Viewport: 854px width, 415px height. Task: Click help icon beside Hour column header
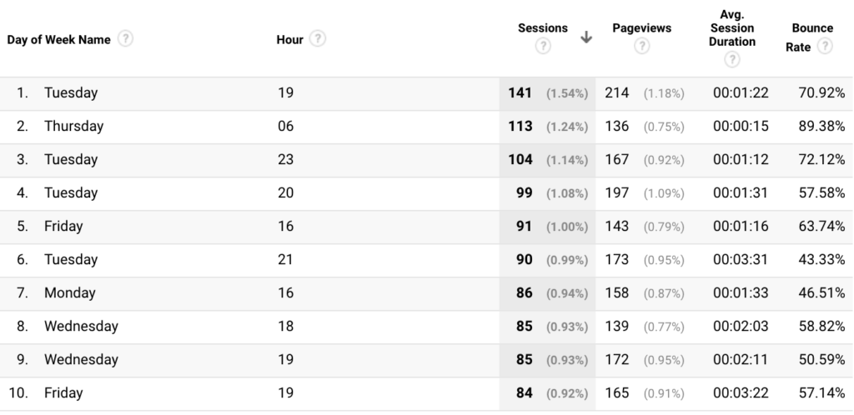[317, 39]
